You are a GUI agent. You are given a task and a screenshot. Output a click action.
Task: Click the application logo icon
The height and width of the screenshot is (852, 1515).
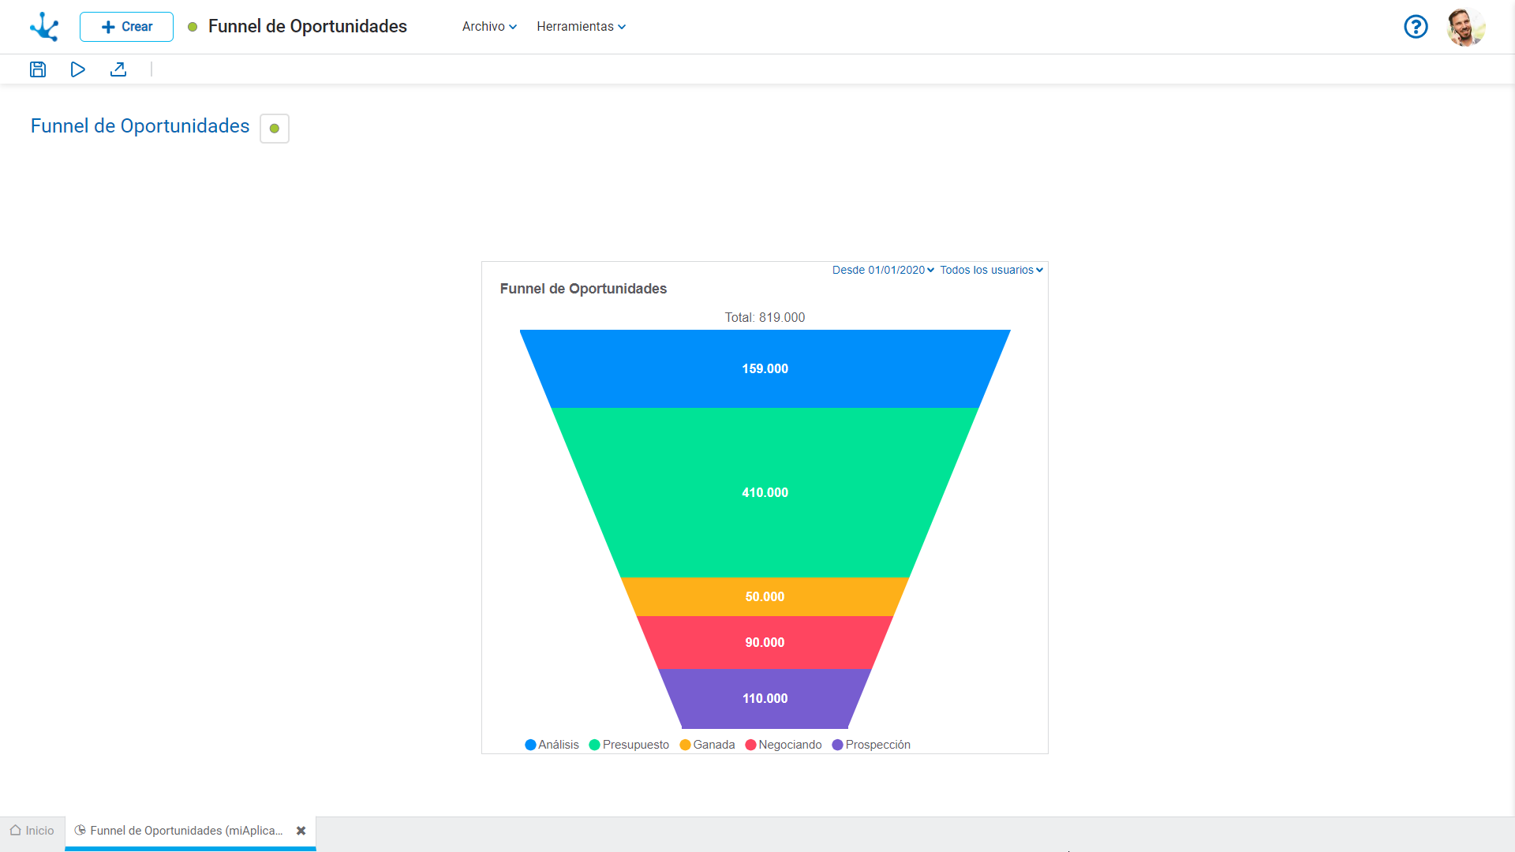pyautogui.click(x=44, y=27)
